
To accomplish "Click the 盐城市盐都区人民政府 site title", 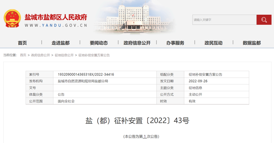I will (x=56, y=17).
